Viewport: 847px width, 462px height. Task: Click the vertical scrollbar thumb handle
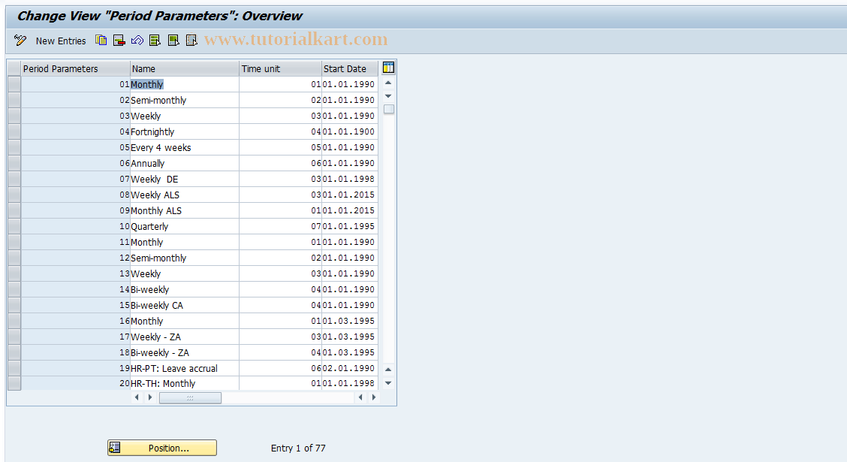388,109
